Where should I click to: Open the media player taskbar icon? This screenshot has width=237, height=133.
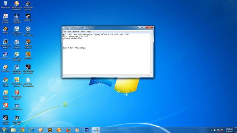[77, 130]
